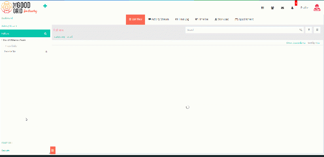
Task: Switch to the Activity Stream tab
Action: 159,19
